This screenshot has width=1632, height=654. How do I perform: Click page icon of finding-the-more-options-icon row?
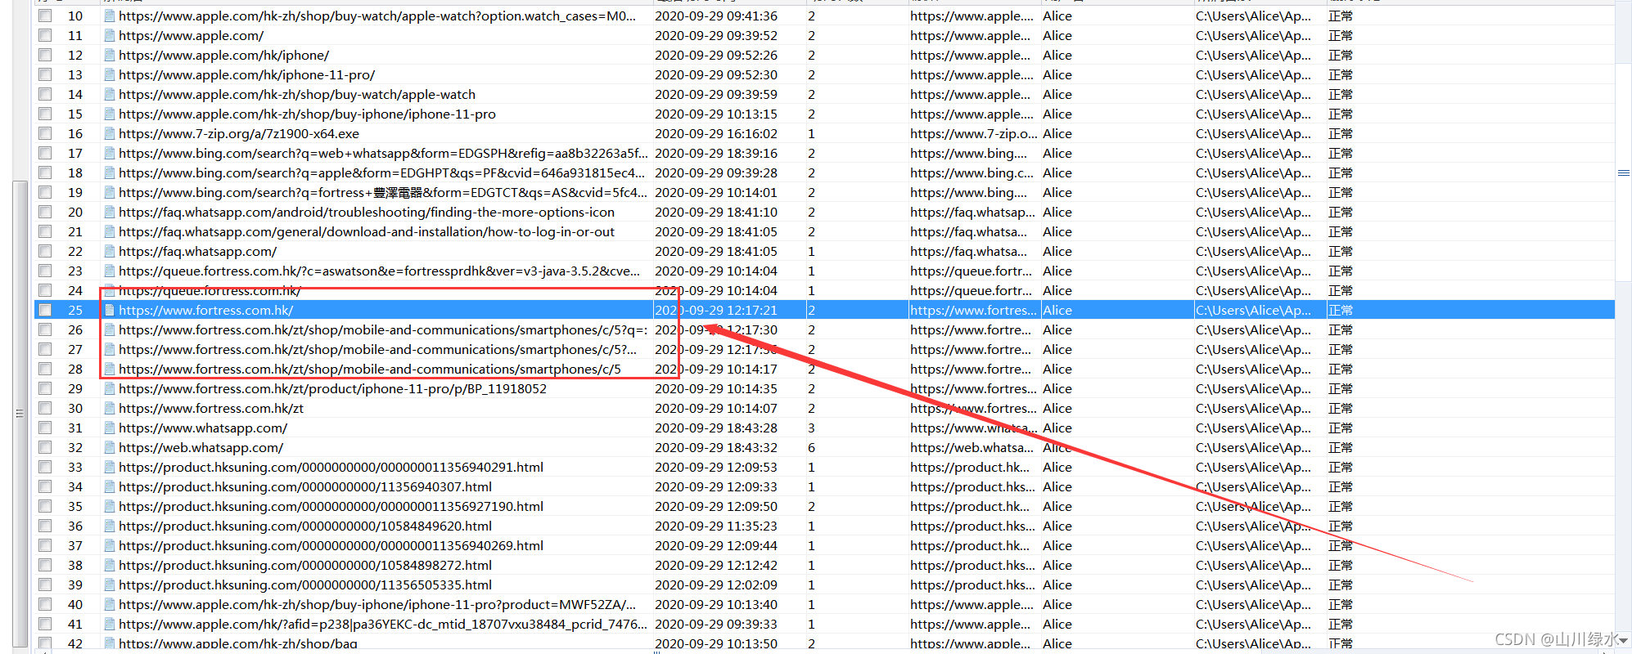(x=109, y=212)
